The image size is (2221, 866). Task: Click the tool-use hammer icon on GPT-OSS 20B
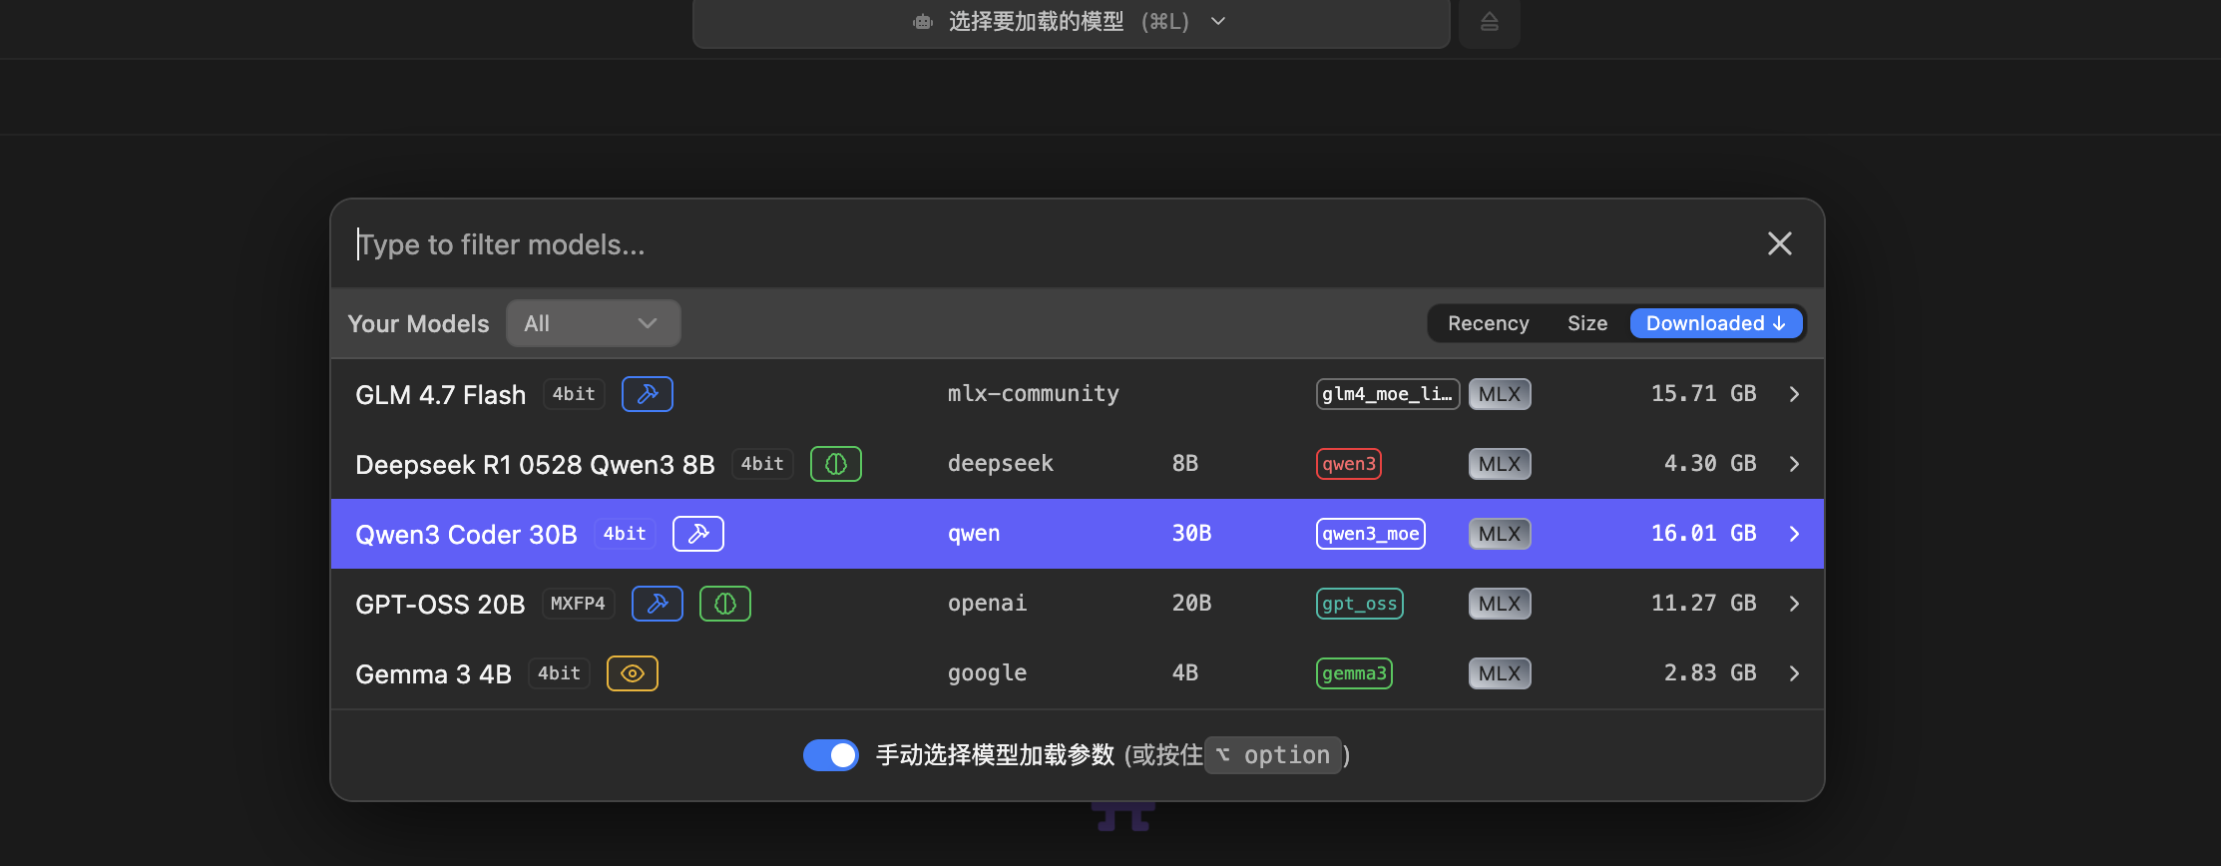pos(657,604)
